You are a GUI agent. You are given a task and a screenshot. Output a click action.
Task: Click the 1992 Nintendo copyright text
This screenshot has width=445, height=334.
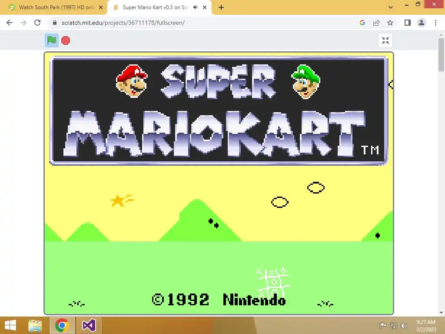pos(219,300)
